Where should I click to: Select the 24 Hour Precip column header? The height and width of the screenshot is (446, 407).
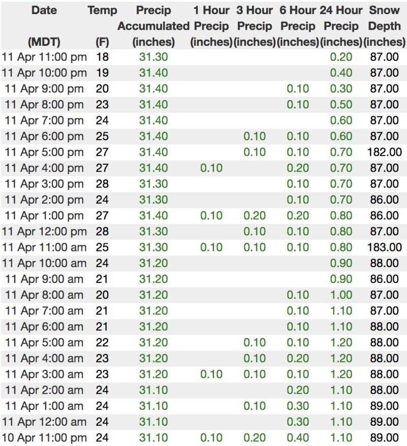(341, 25)
